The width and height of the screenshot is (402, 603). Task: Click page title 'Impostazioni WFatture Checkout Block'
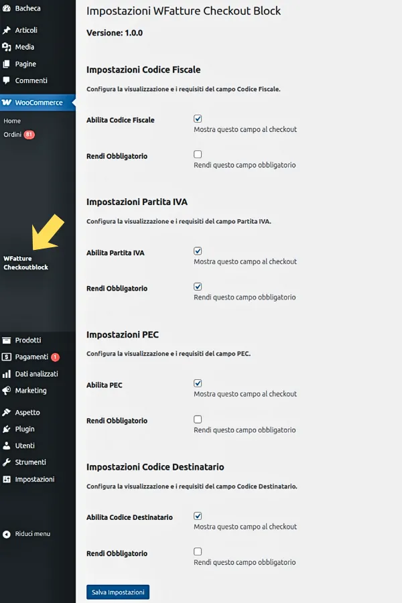click(184, 11)
